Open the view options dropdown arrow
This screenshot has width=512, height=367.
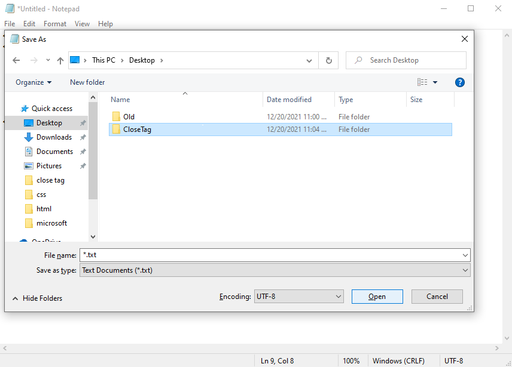click(x=435, y=82)
